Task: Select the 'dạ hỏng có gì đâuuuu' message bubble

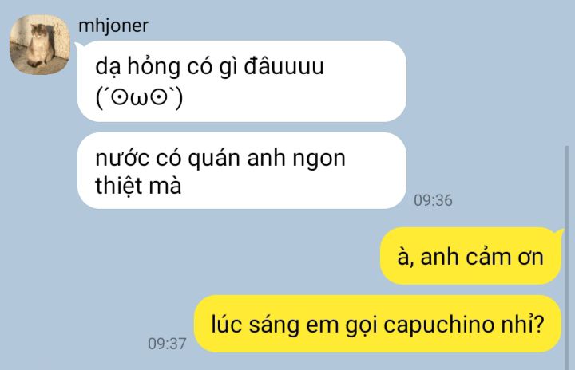Action: pos(242,81)
